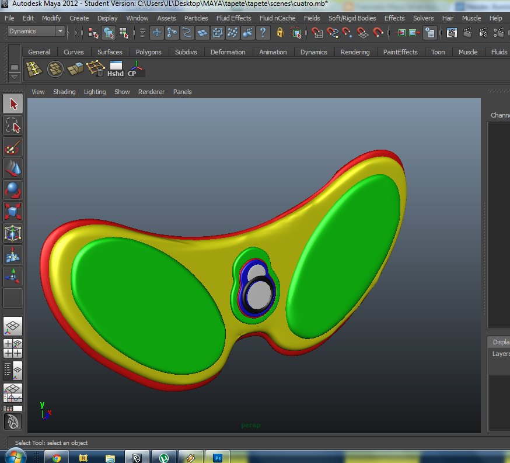Toggle curves selection mask
This screenshot has height=463, width=510.
click(x=187, y=33)
